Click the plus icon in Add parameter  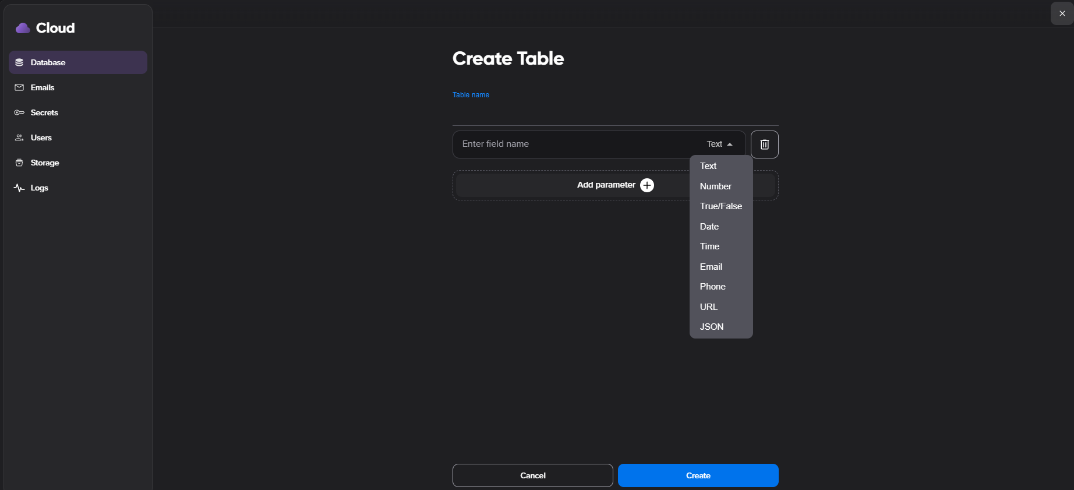point(646,185)
